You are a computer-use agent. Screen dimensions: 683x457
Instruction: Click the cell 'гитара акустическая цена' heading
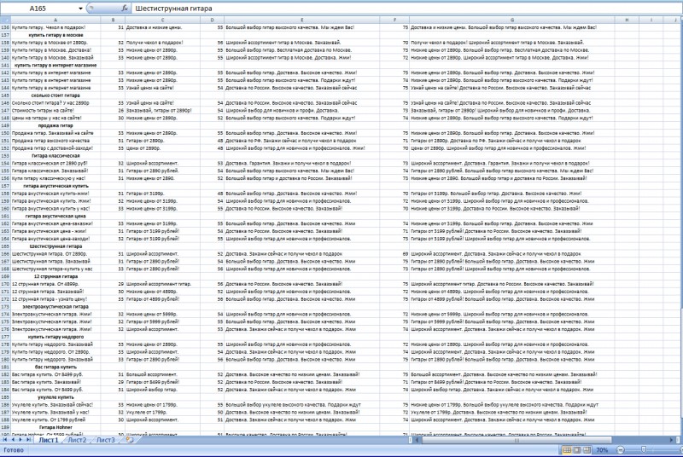(x=55, y=216)
